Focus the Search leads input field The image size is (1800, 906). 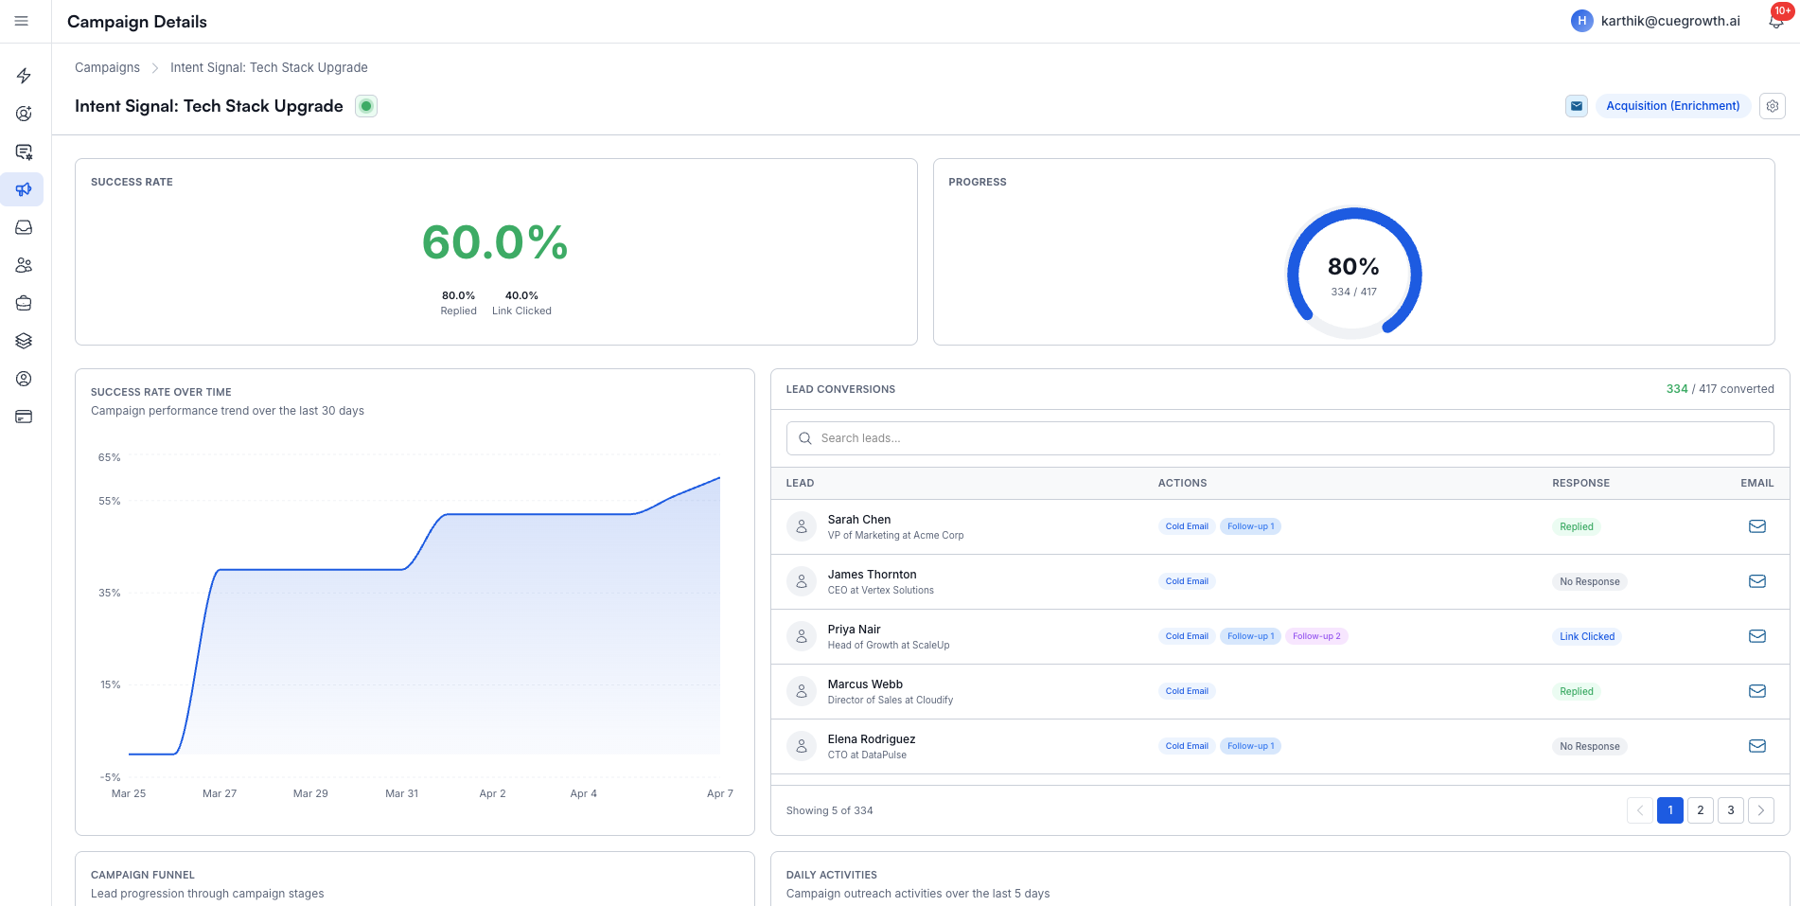coord(1279,438)
